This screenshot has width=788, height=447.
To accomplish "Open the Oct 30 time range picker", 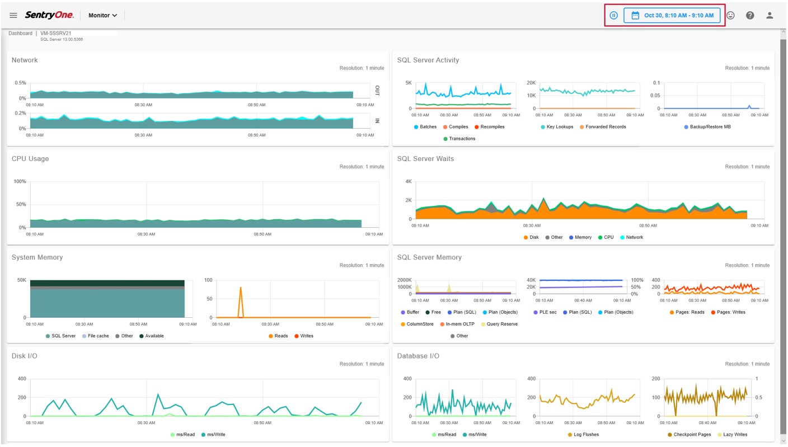I will point(672,16).
